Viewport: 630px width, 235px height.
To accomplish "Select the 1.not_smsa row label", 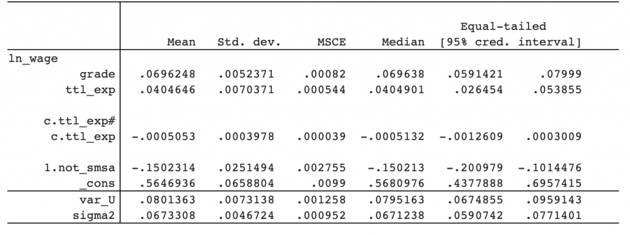I will tap(79, 168).
